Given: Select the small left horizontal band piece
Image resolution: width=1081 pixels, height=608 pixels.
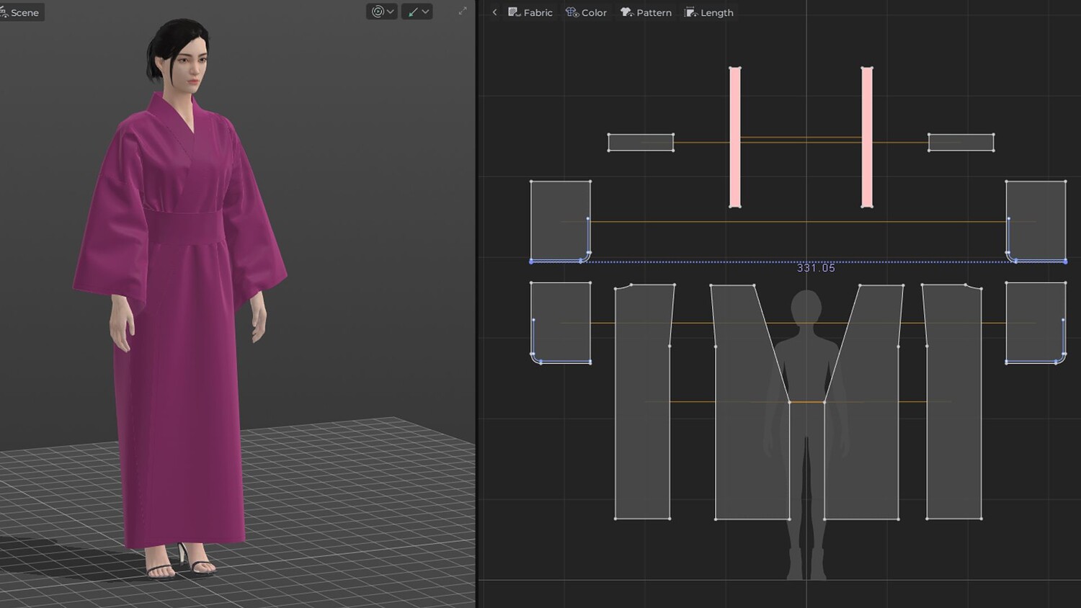Looking at the screenshot, I should (x=641, y=143).
